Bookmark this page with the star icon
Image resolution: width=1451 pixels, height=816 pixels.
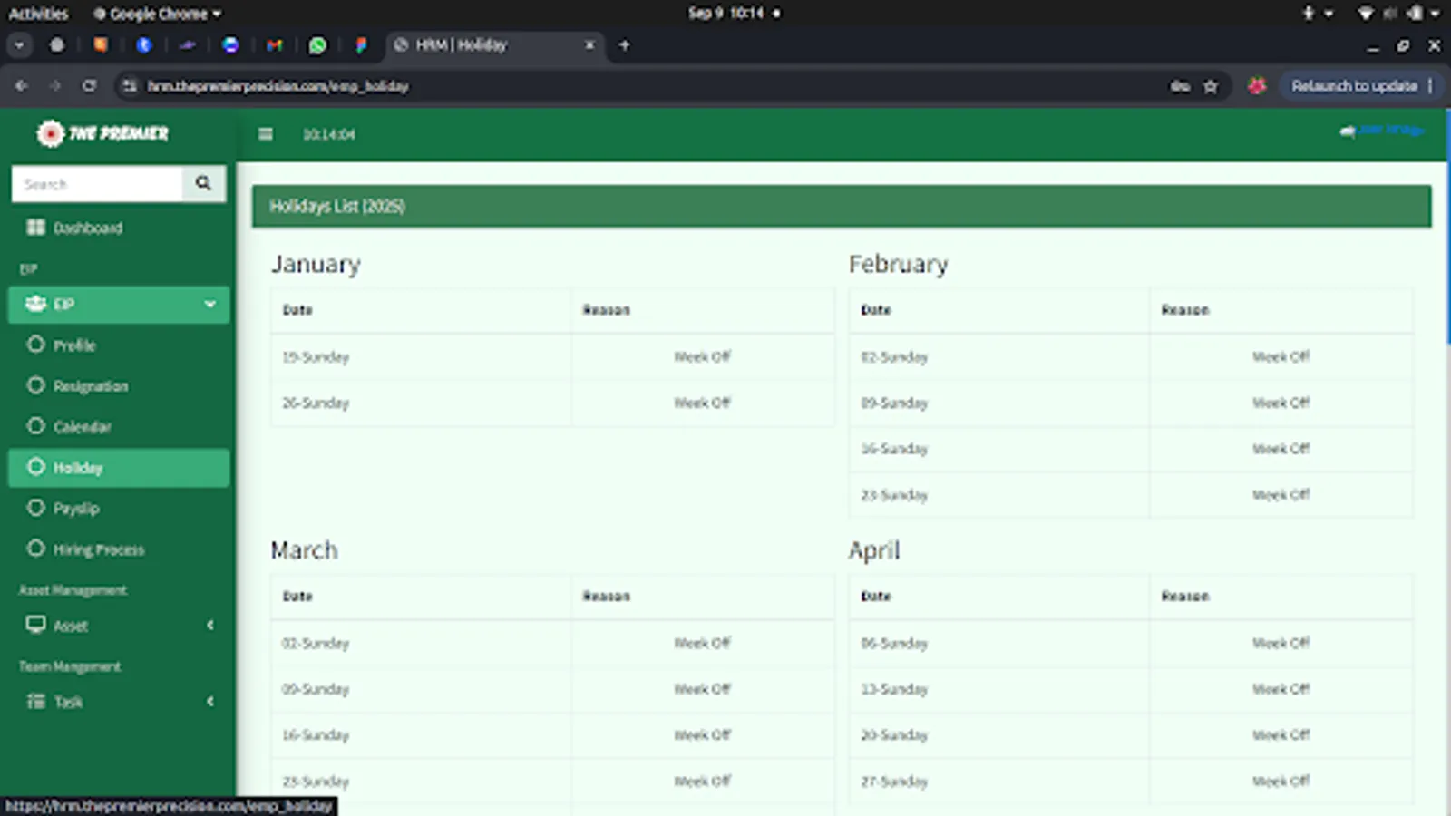coord(1210,86)
